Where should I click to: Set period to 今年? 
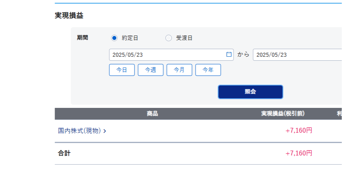pyautogui.click(x=208, y=70)
